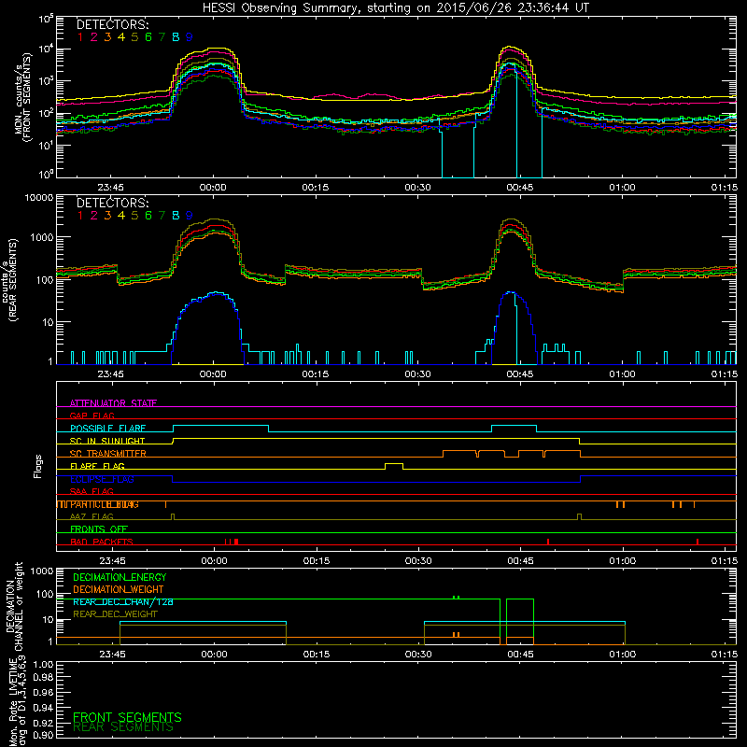Select detector 2 in front segments legend
This screenshot has width=747, height=747.
coord(94,36)
